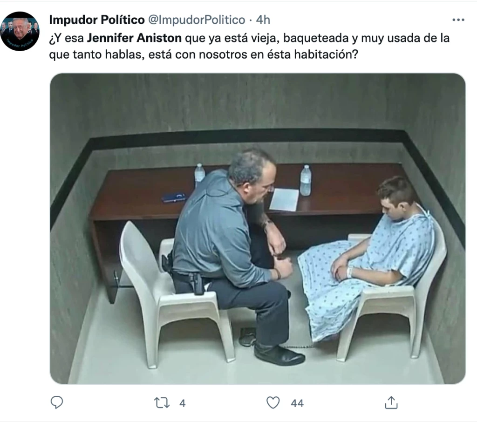Click the phone on the table in photo
This screenshot has width=477, height=428.
174,197
